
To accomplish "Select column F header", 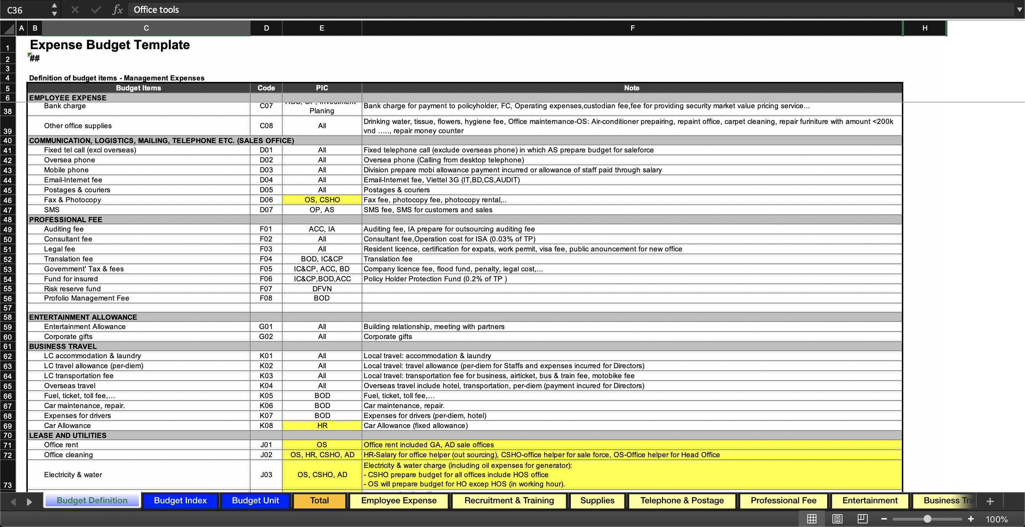I will 632,28.
